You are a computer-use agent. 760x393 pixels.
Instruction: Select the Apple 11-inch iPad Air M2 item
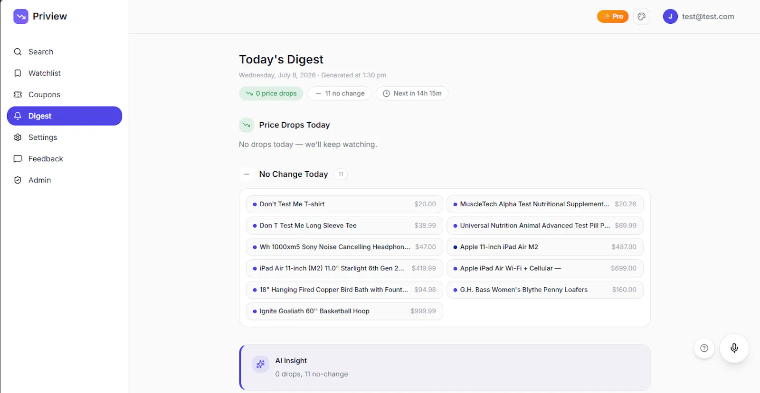tap(545, 247)
